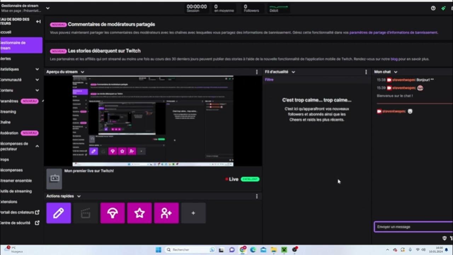
Task: Open Outils de streaming sidebar item
Action: 16,191
